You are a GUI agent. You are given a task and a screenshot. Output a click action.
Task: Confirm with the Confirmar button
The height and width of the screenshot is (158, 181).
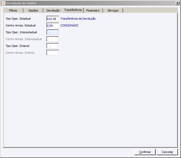(145, 152)
